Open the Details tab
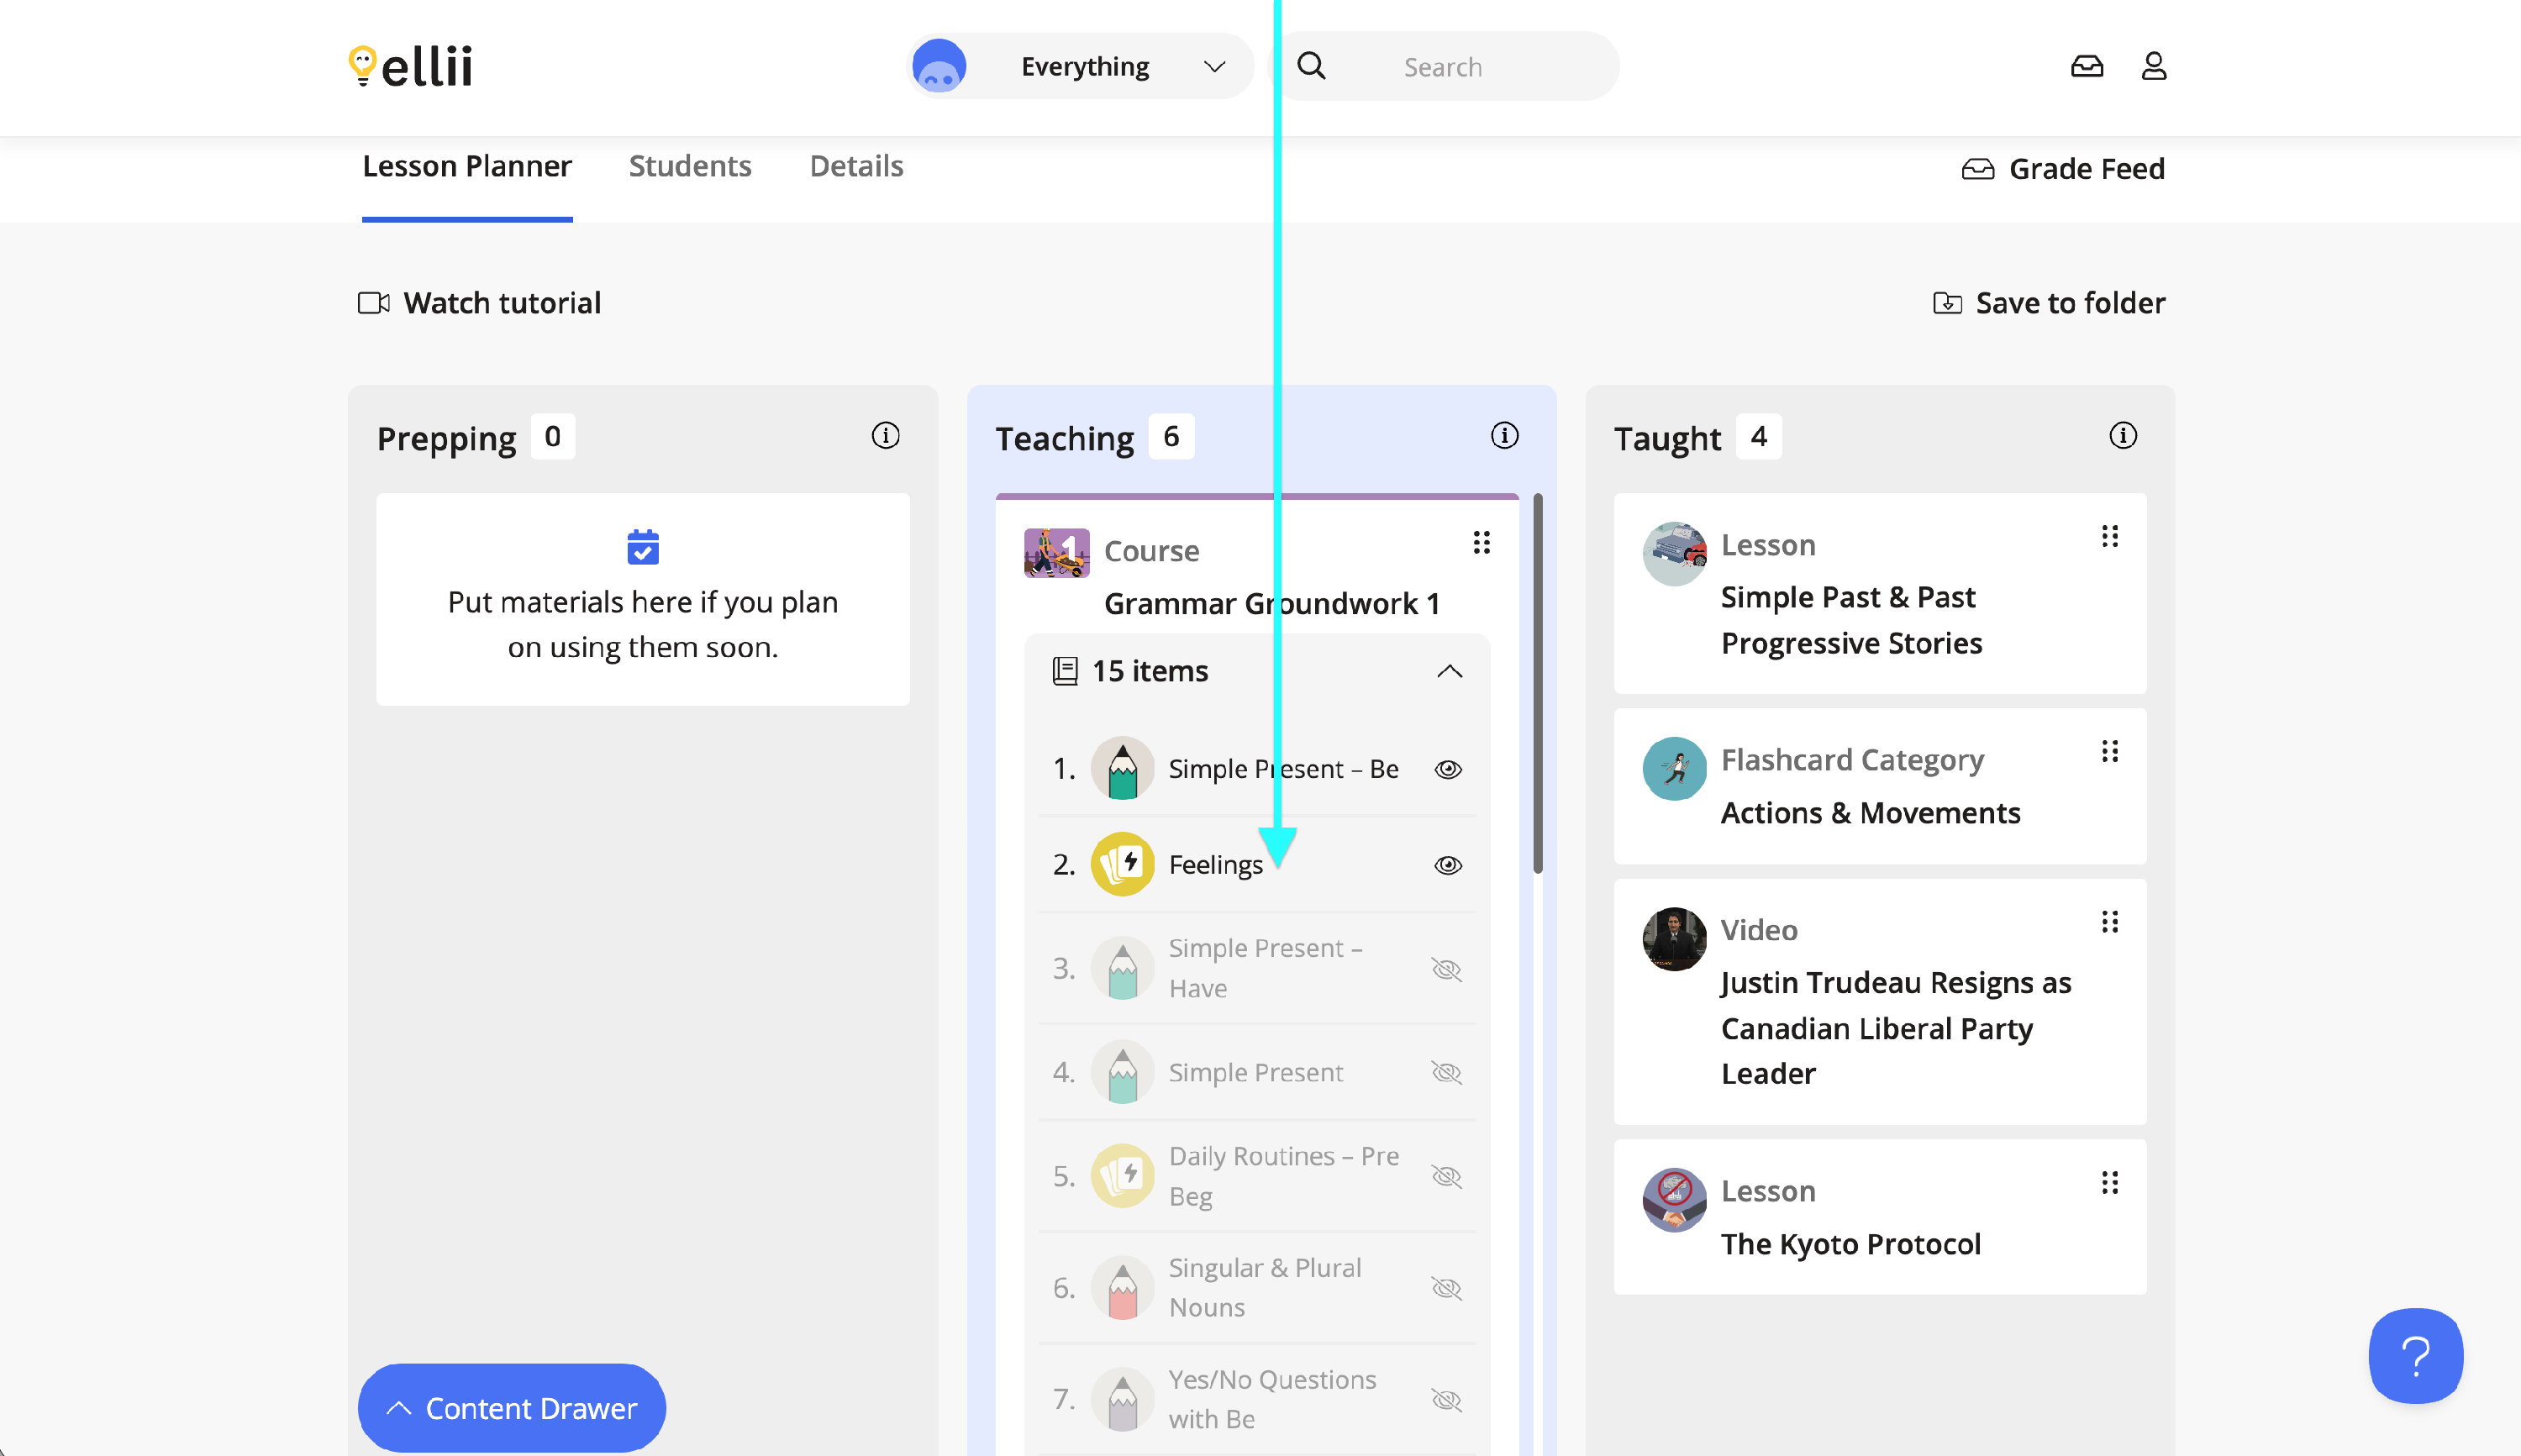2521x1456 pixels. (x=856, y=166)
